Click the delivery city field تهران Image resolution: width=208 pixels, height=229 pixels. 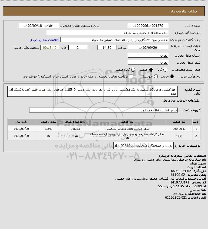(148, 63)
